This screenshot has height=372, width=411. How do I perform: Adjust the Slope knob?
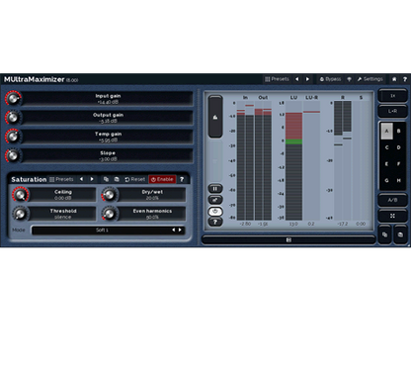[x=13, y=155]
